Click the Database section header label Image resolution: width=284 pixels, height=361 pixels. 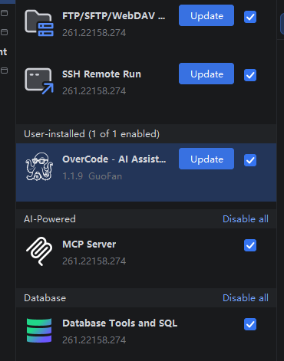click(45, 298)
